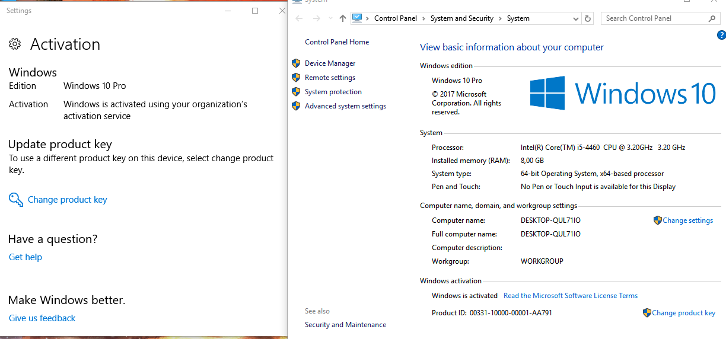The image size is (726, 339).
Task: Open Device Manager
Action: click(330, 63)
